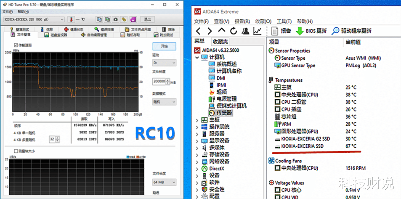
Task: Click the copy screenshot to clipboard icon
Action: 108,19
